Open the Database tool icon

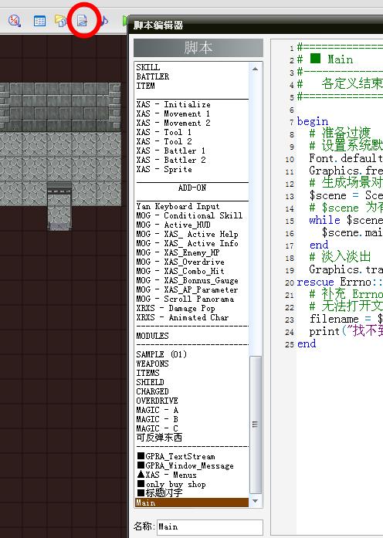[39, 21]
